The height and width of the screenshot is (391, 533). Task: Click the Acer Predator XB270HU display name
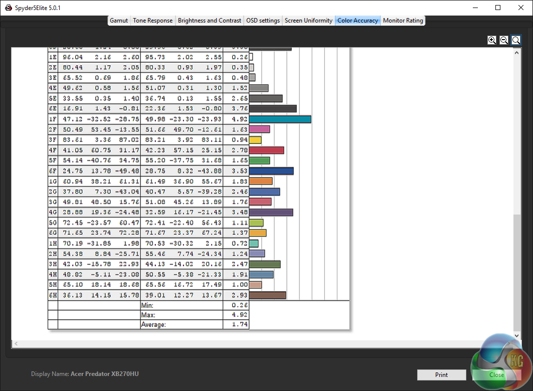(x=105, y=373)
